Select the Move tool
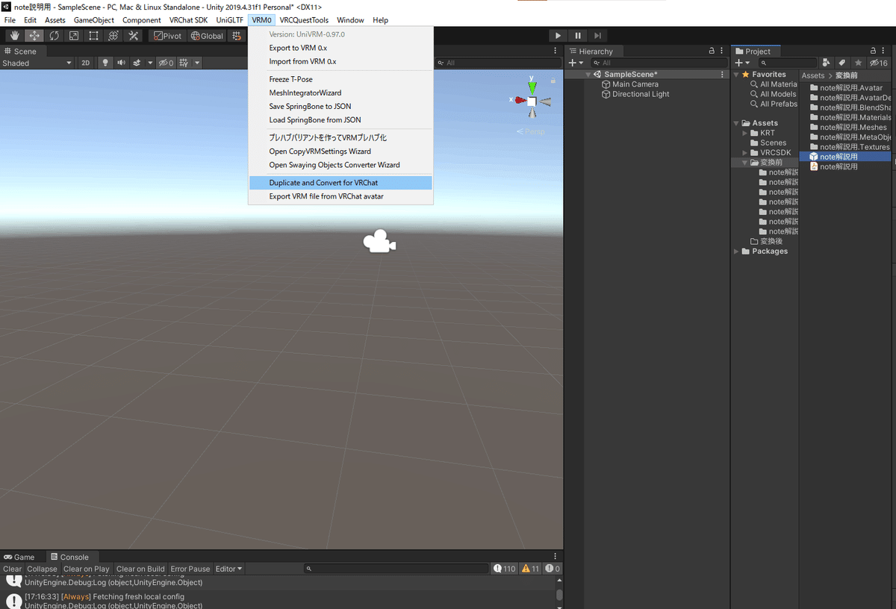896x609 pixels. pos(34,36)
